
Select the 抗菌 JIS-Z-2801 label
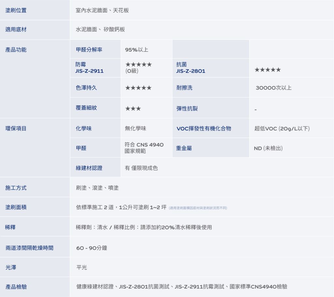point(190,68)
